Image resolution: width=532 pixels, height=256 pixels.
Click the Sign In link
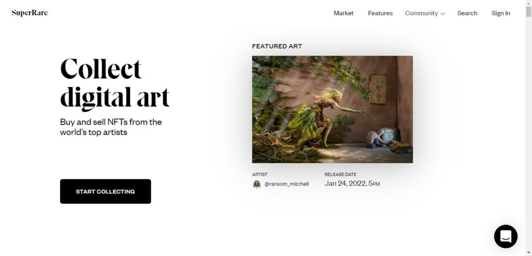[500, 13]
